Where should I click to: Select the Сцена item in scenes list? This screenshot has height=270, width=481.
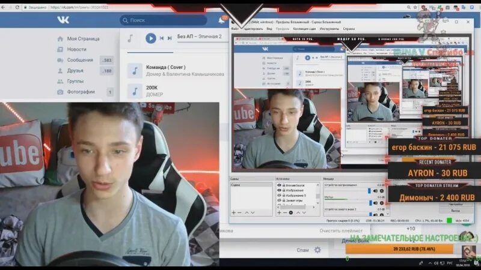tap(251, 185)
